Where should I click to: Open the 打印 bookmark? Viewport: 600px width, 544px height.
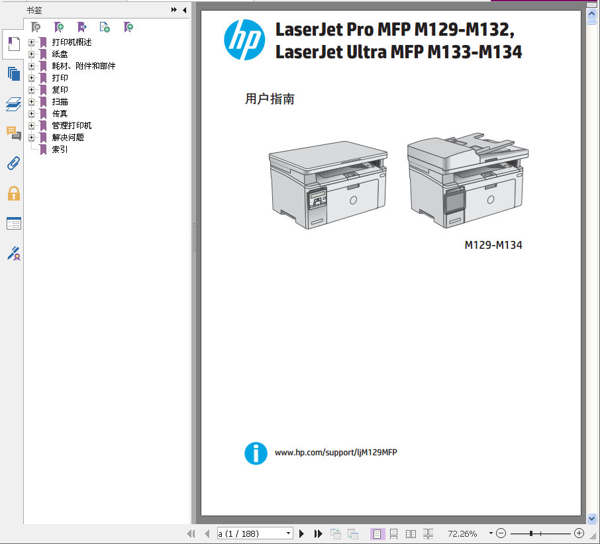(60, 77)
